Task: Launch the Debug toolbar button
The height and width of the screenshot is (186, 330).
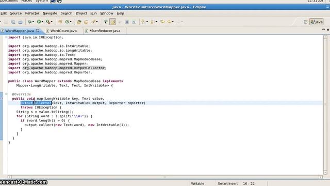Action: [30, 22]
